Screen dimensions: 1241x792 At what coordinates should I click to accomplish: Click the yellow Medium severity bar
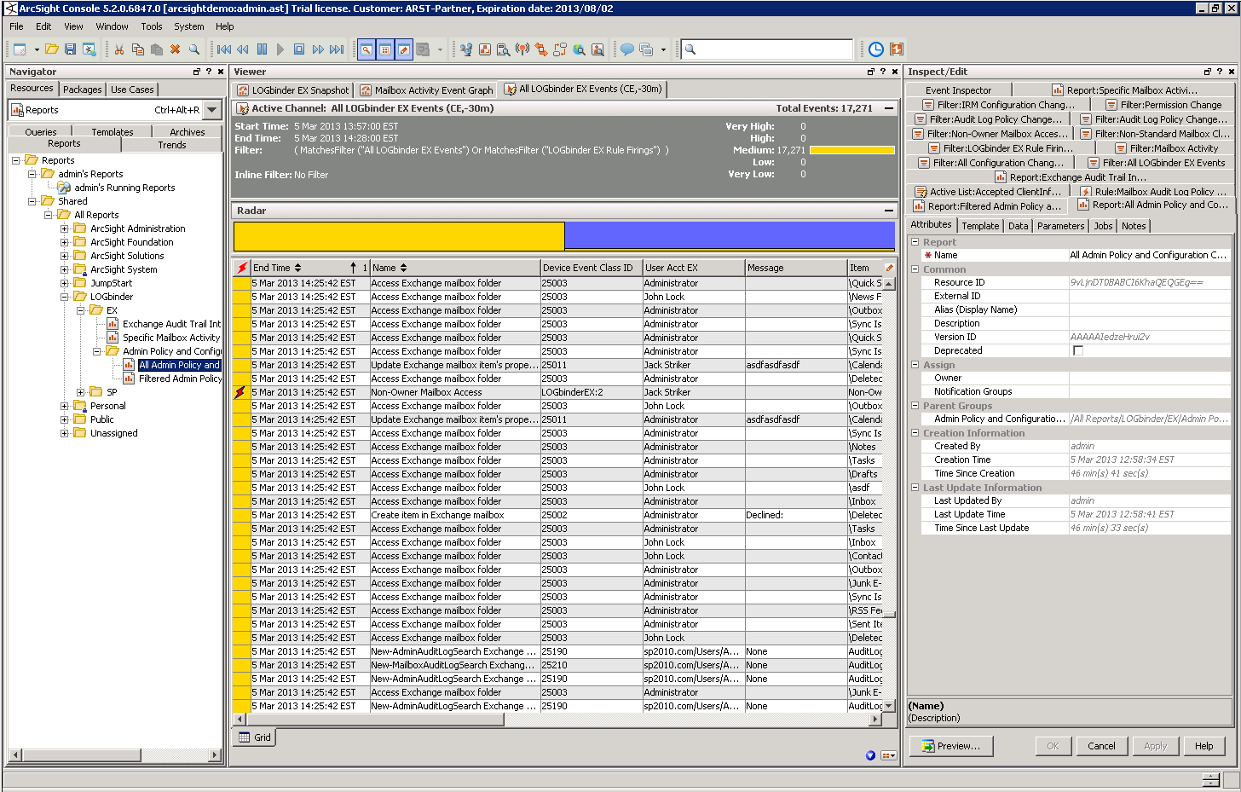click(x=852, y=150)
